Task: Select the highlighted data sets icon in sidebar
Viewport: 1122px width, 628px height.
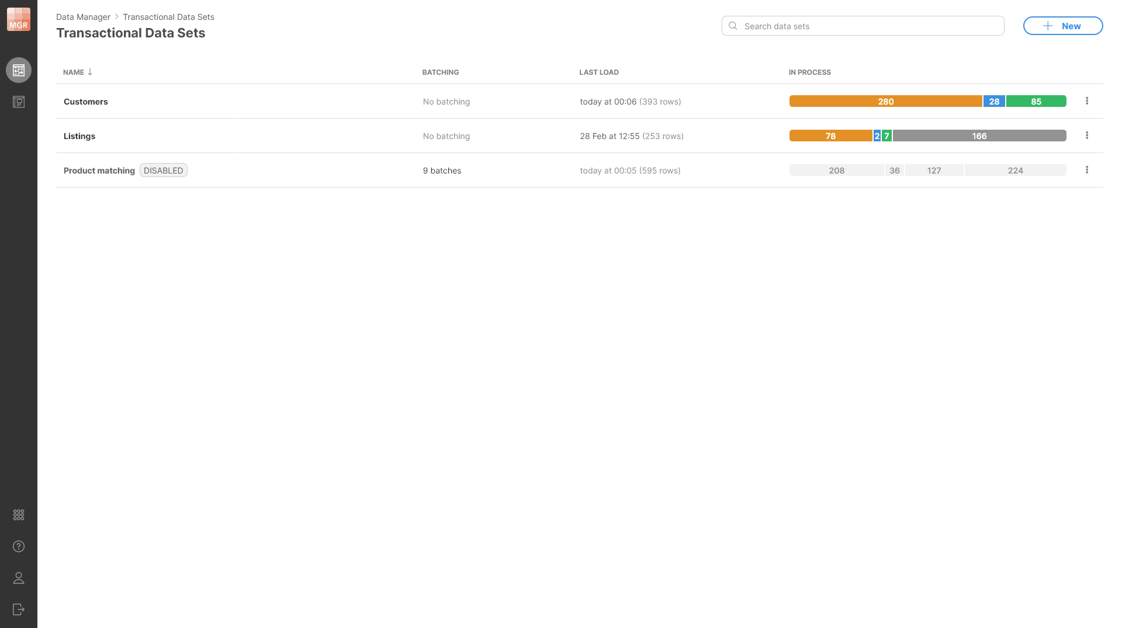Action: (18, 70)
